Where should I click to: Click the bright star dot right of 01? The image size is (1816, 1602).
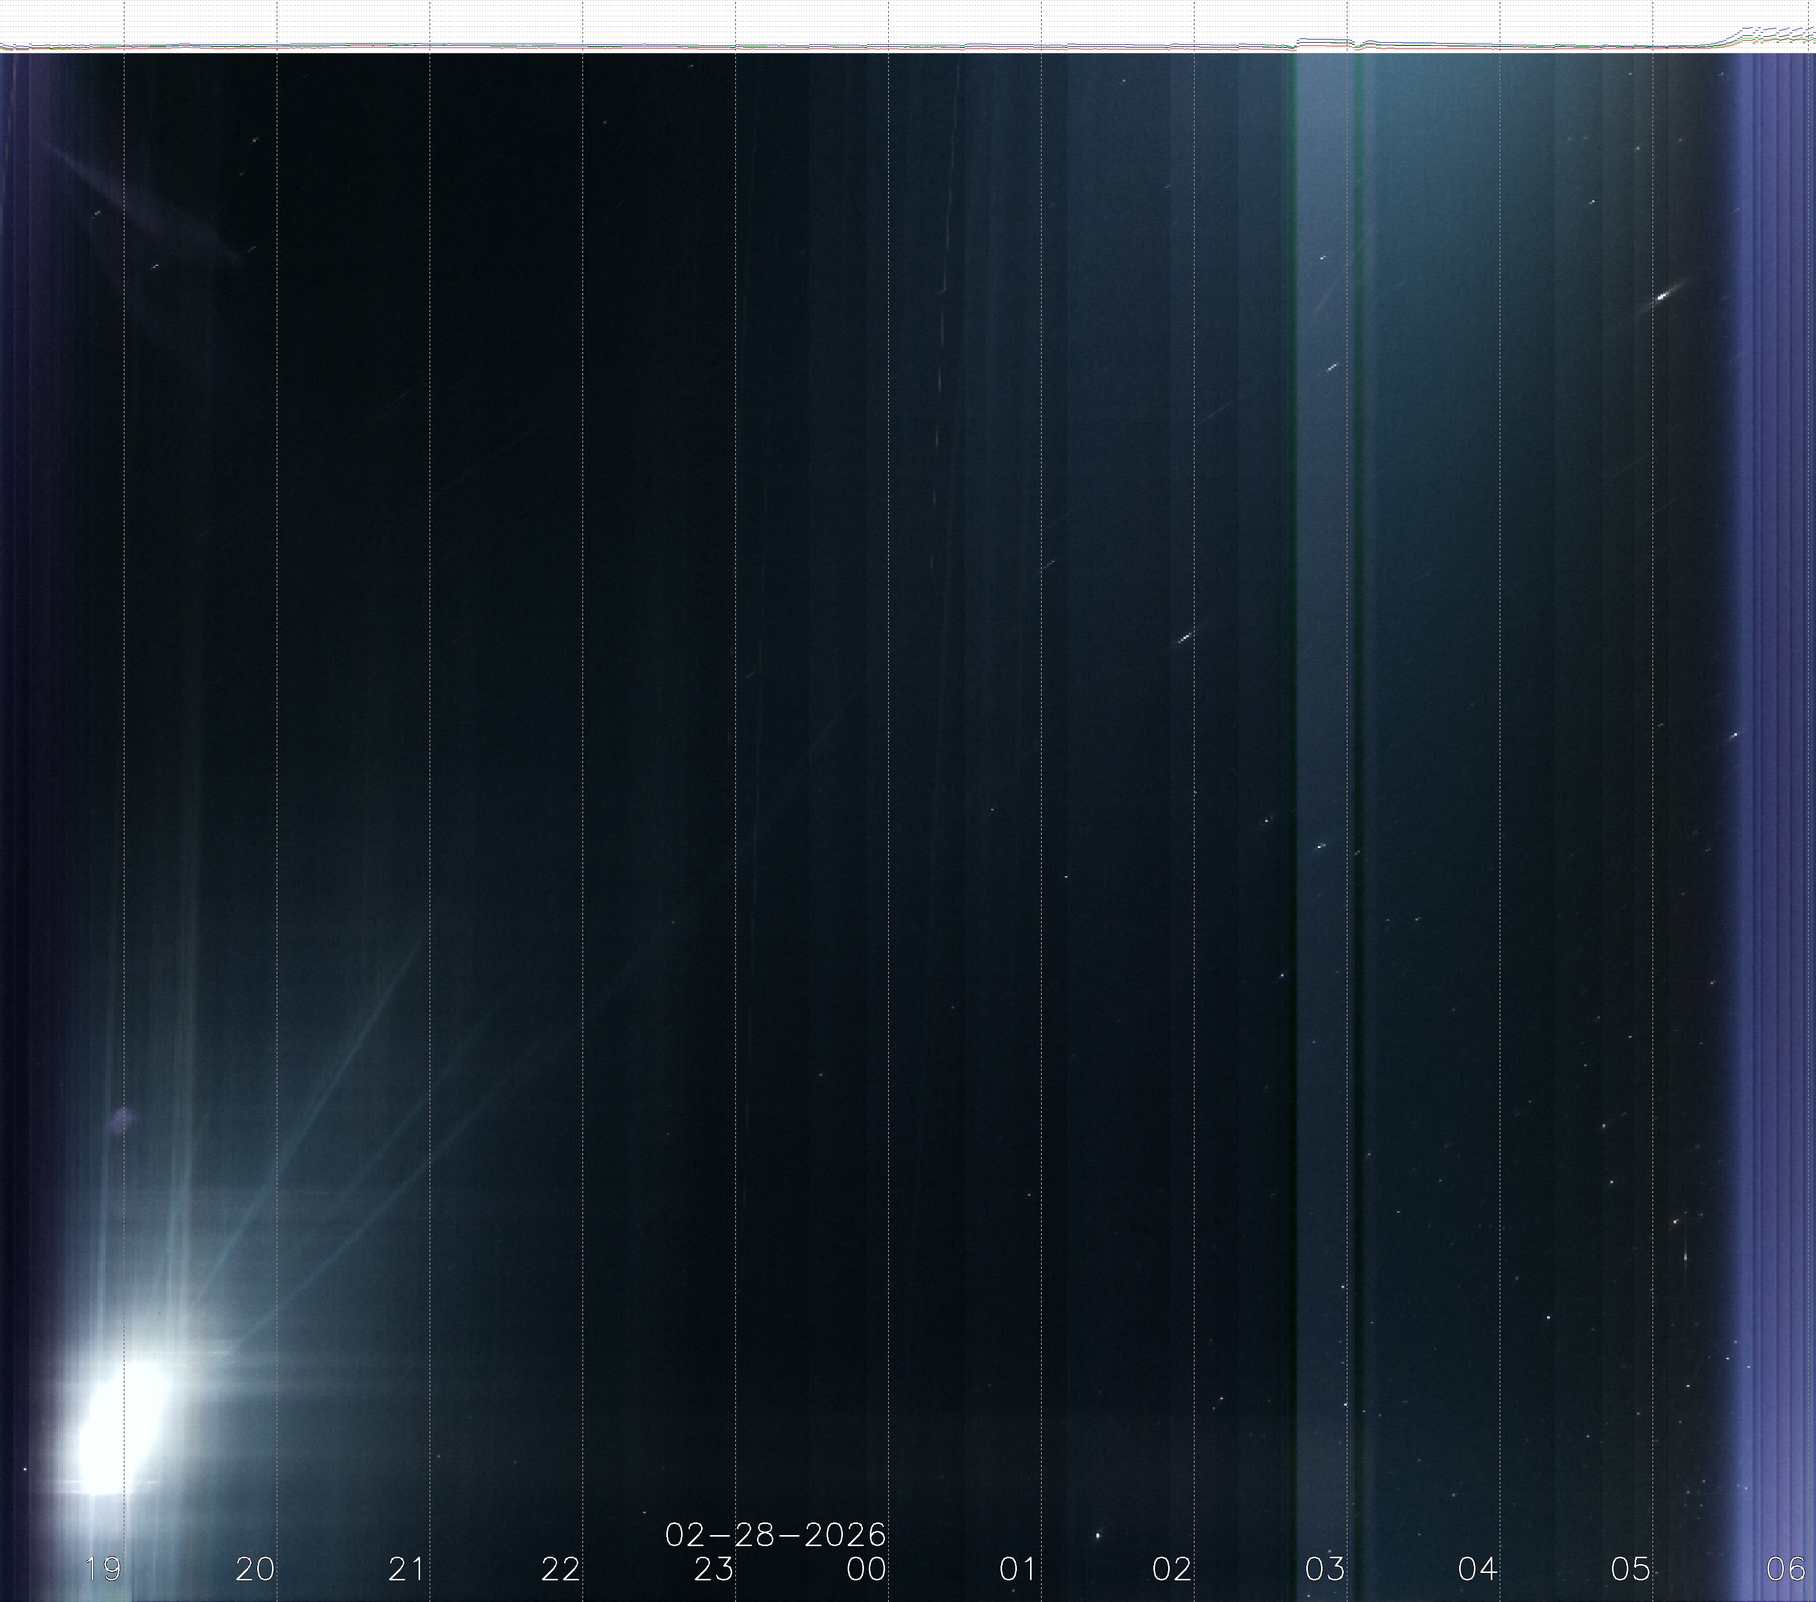[1098, 1535]
